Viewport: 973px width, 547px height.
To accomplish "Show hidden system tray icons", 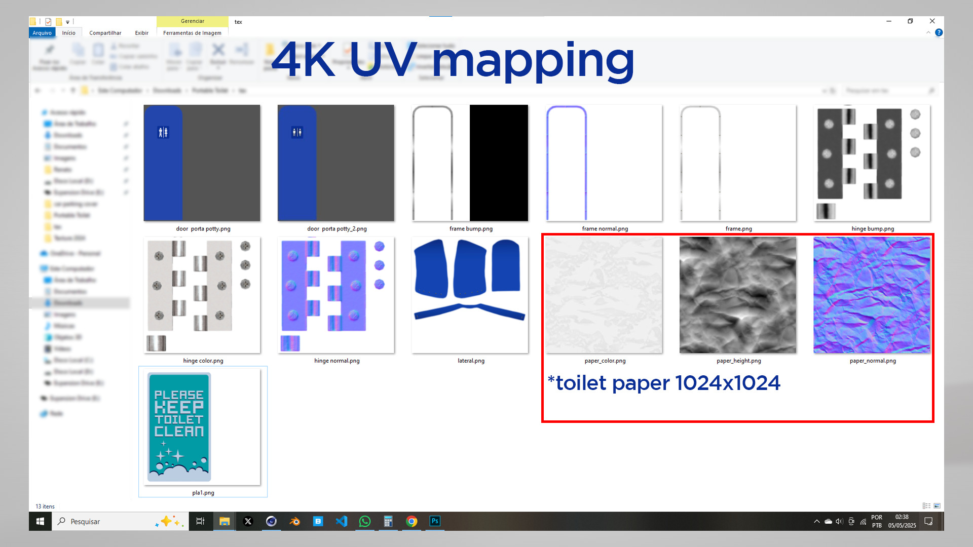I will [x=816, y=521].
